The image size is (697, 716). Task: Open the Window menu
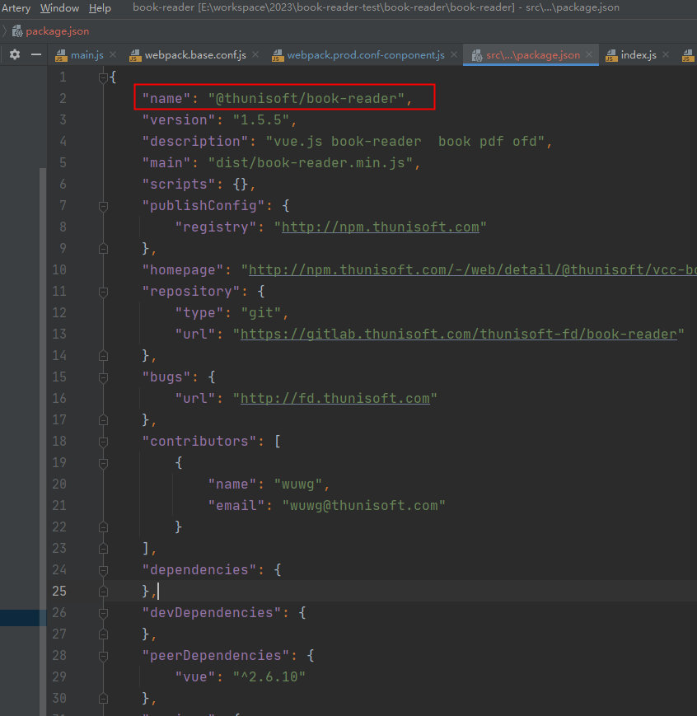point(60,8)
